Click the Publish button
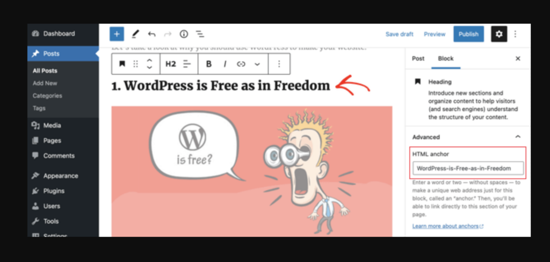The width and height of the screenshot is (550, 262). tap(468, 34)
